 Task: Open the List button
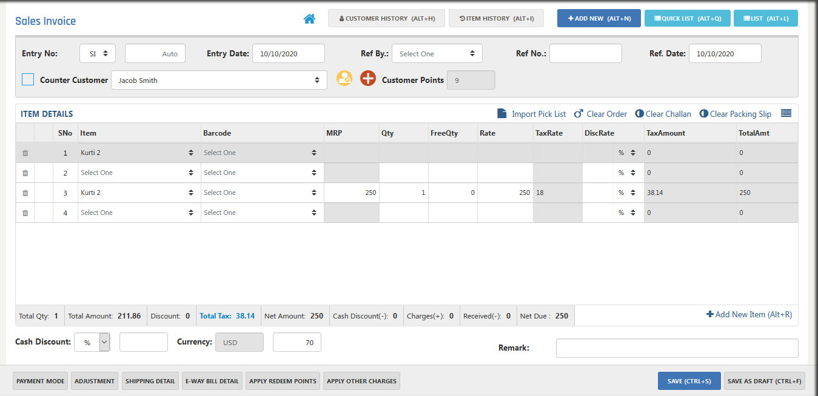tap(766, 18)
